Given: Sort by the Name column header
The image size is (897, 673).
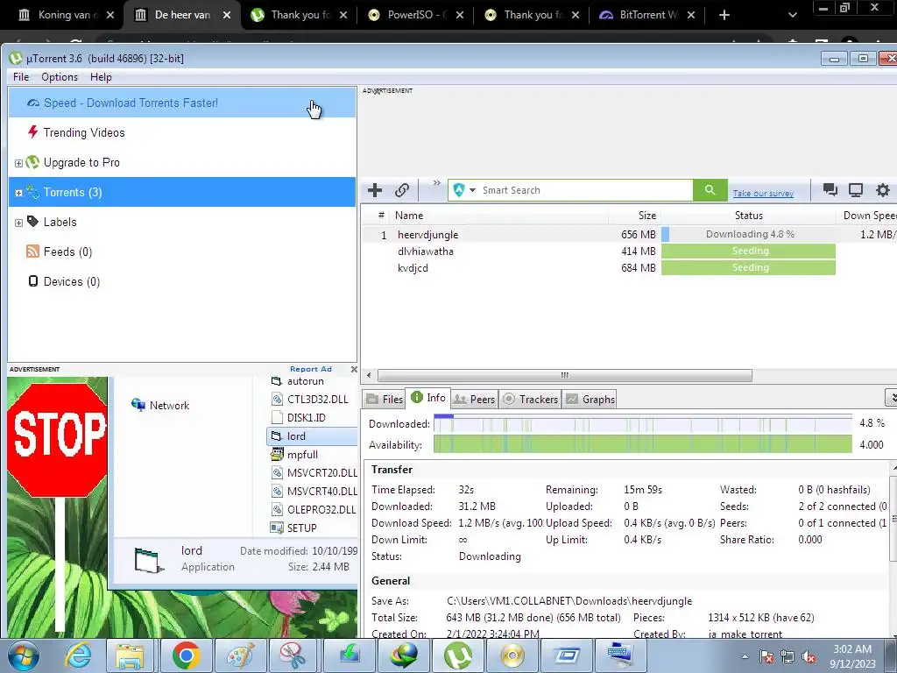Looking at the screenshot, I should point(498,216).
